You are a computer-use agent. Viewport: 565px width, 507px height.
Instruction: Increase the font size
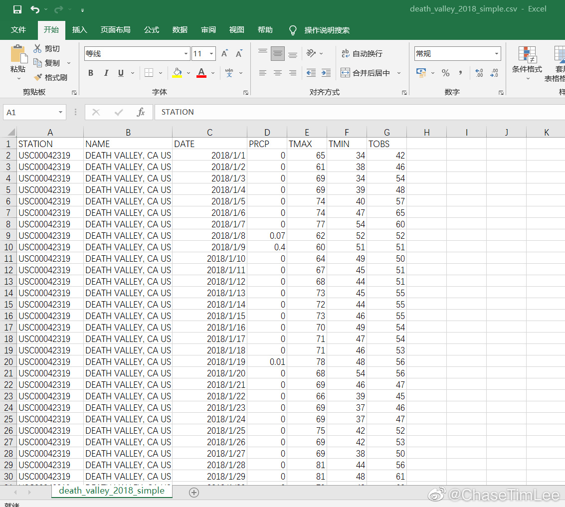point(224,54)
